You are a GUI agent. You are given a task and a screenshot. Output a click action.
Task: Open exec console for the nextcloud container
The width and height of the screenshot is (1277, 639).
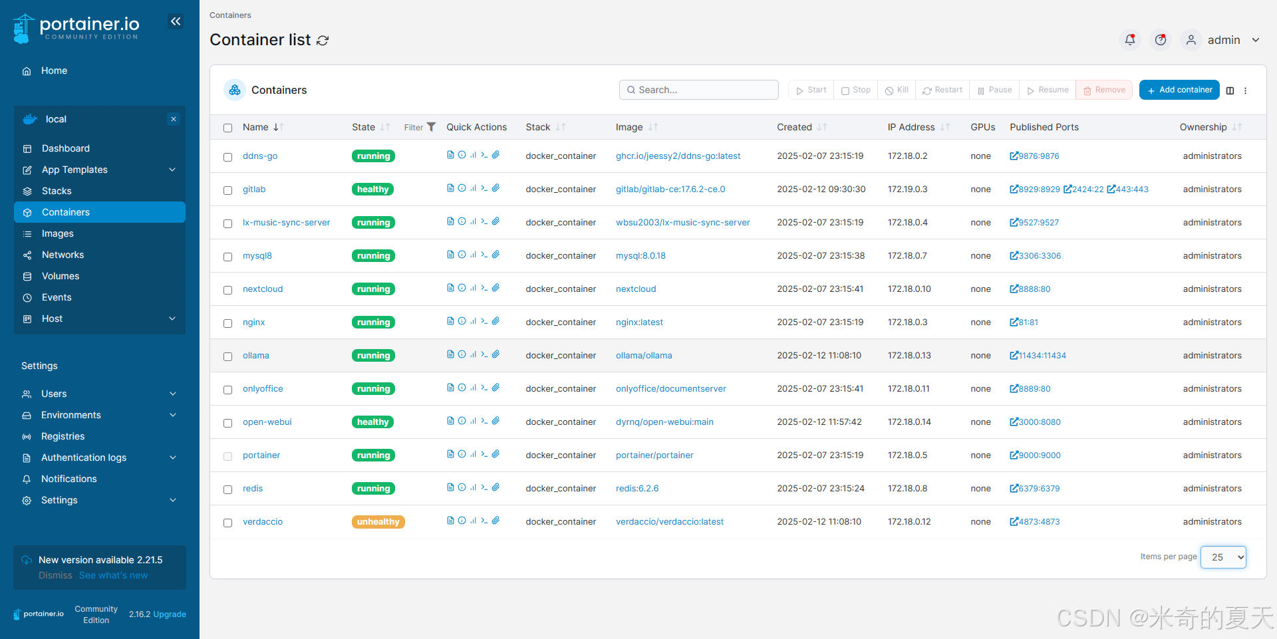(x=484, y=288)
